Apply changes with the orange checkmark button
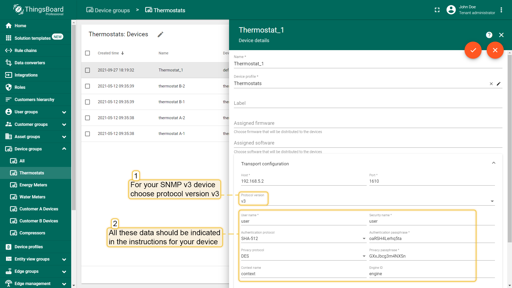 click(x=473, y=50)
